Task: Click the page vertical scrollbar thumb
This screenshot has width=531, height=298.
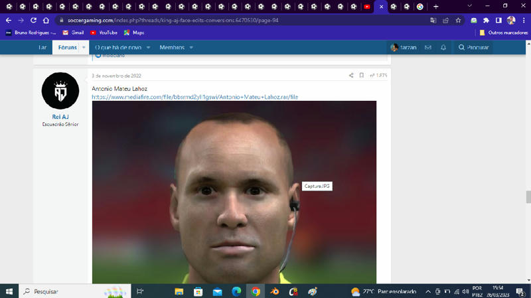Action: 528,196
